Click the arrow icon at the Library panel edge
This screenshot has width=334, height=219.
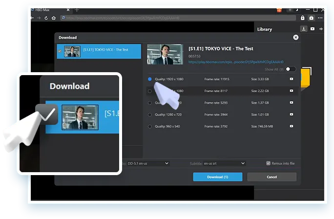coord(321,29)
